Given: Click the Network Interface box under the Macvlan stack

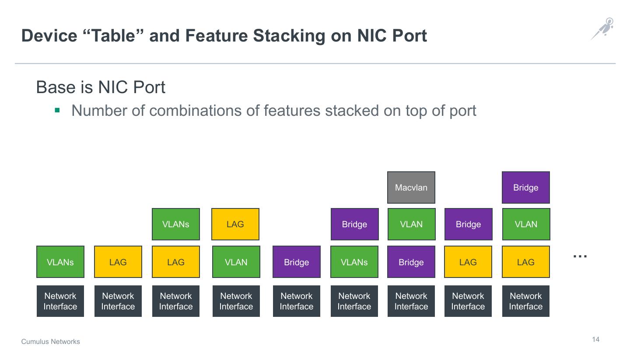Looking at the screenshot, I should coord(411,301).
